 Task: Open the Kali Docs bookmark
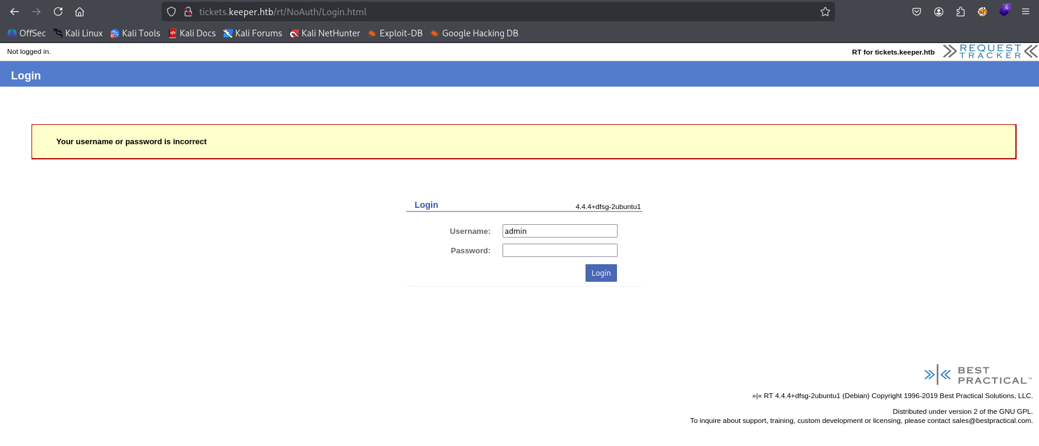pyautogui.click(x=192, y=33)
